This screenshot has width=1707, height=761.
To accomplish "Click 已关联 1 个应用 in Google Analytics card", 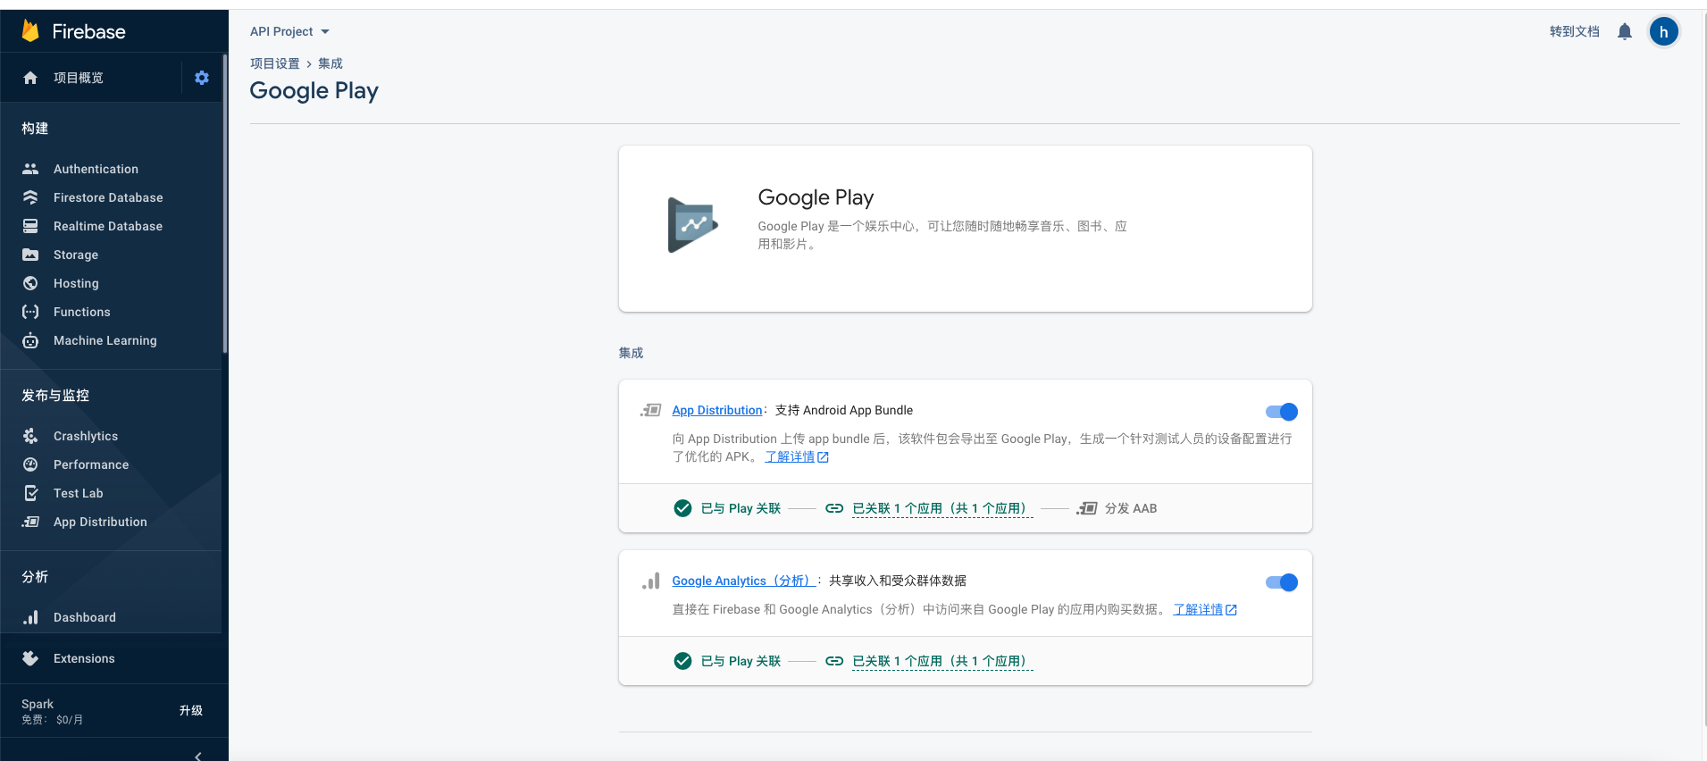I will (942, 661).
